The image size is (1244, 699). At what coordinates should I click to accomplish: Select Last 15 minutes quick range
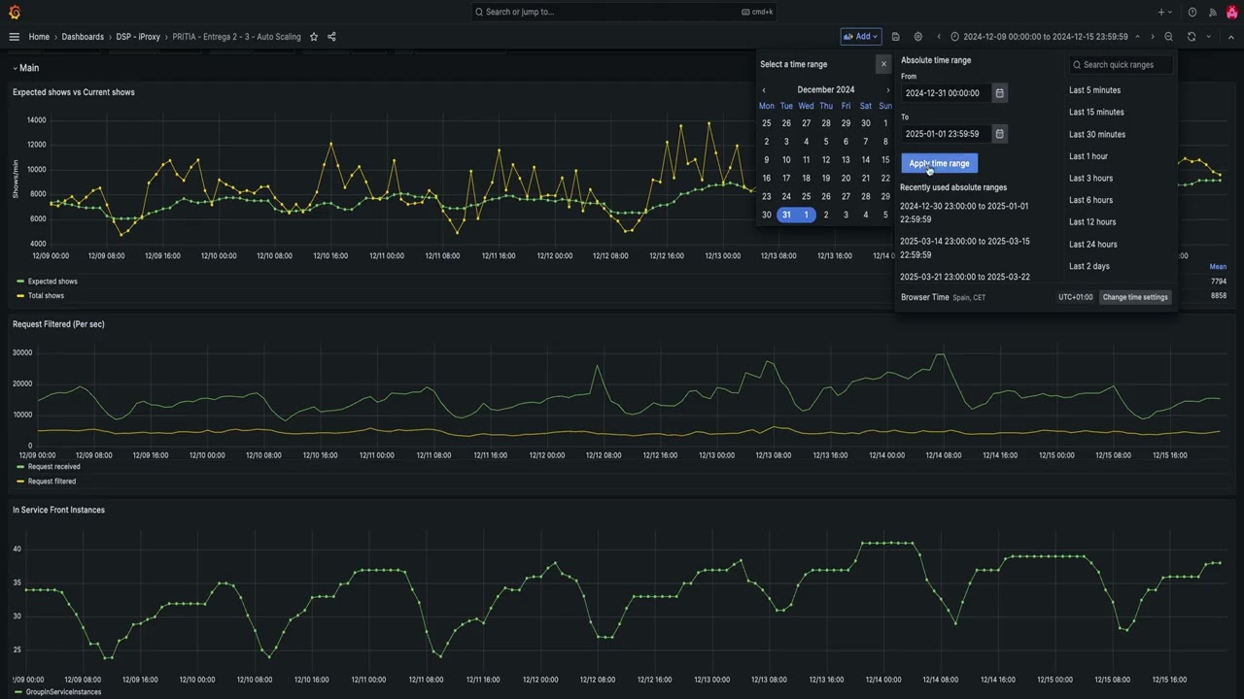1096,113
